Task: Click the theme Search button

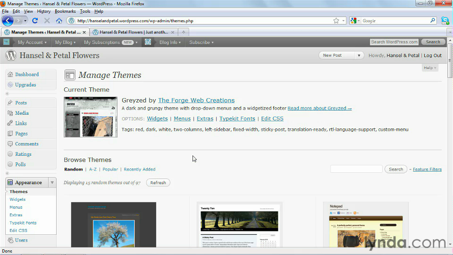Action: 396,169
